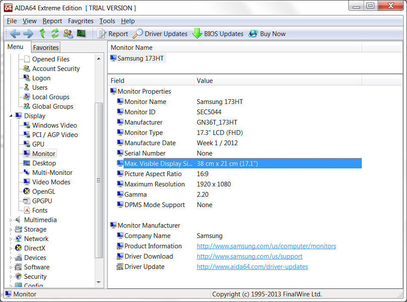Expand the Network tree node
This screenshot has width=407, height=302.
[11, 239]
